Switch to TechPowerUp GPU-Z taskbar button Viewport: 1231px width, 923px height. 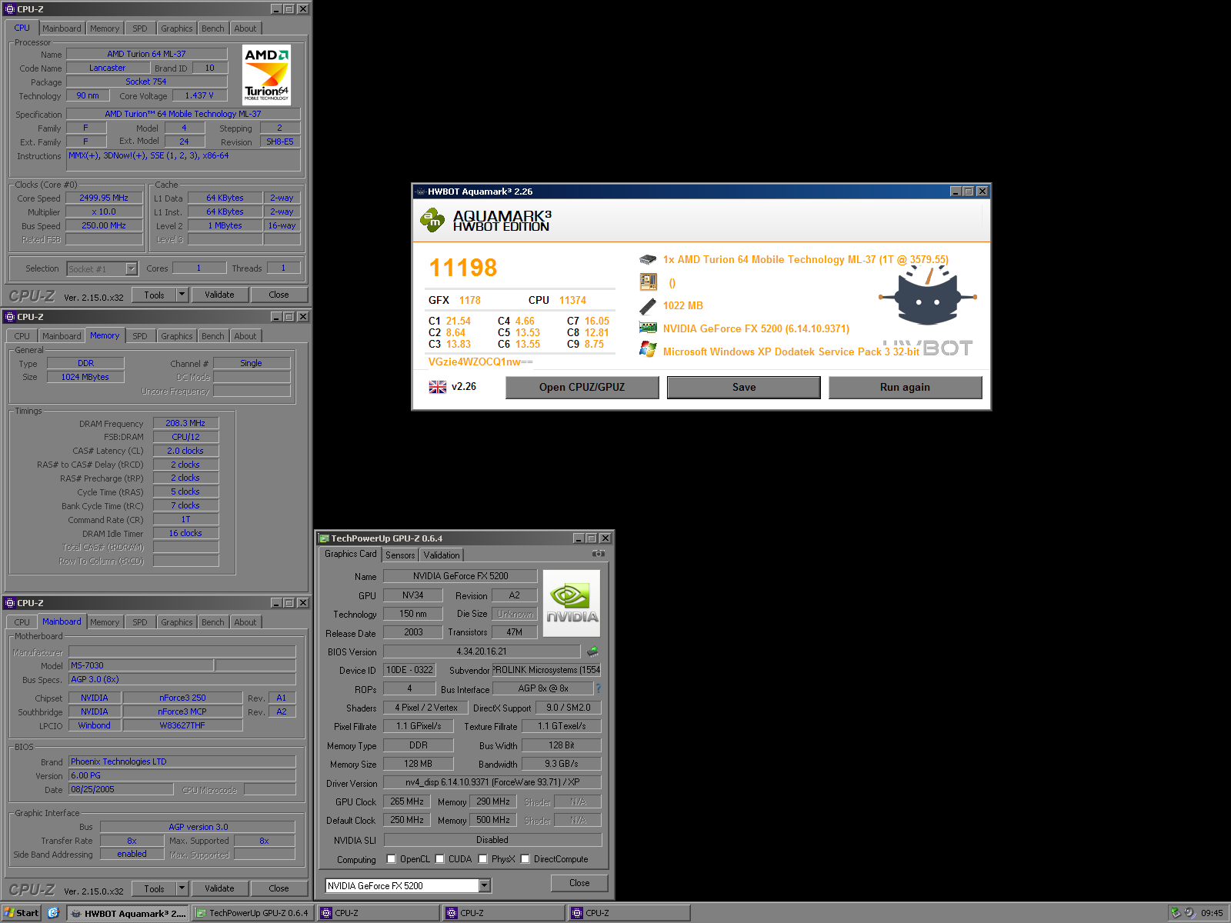click(x=252, y=913)
